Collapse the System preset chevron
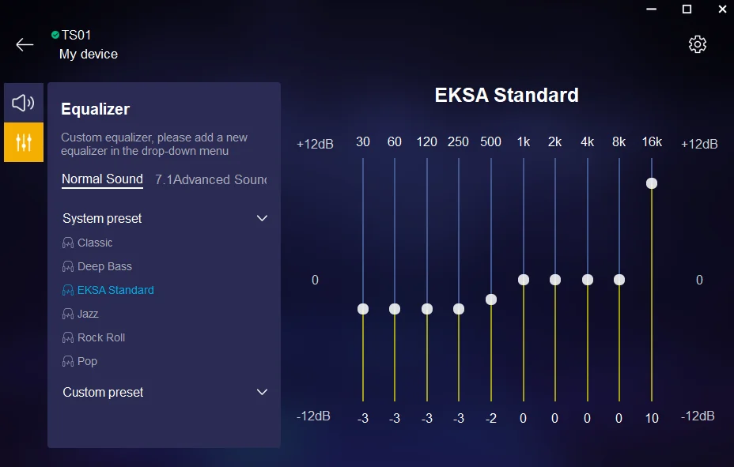 [x=263, y=218]
